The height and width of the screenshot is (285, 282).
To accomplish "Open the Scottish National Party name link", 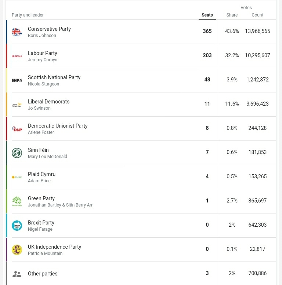I will (x=54, y=77).
